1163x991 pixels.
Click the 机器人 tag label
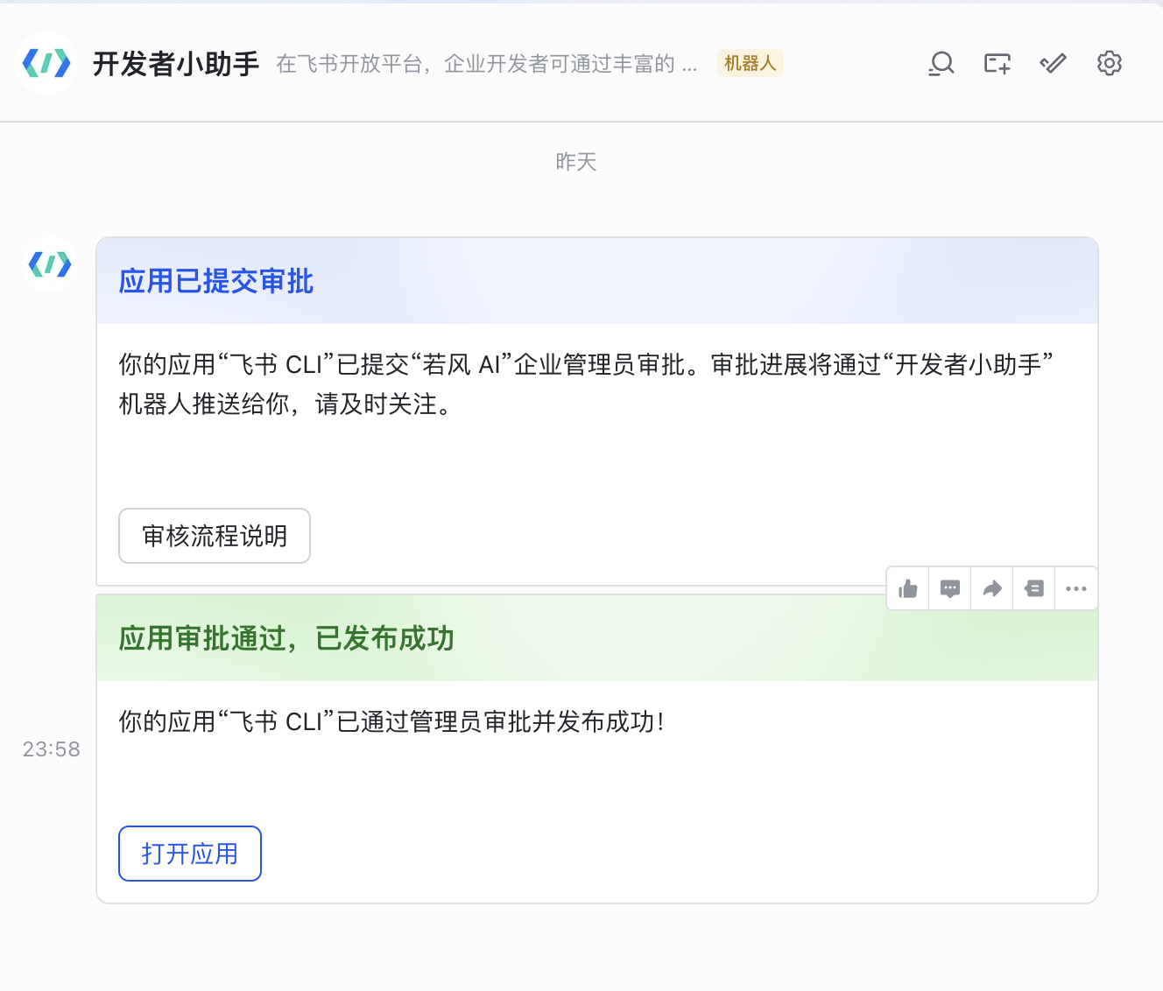tap(750, 63)
